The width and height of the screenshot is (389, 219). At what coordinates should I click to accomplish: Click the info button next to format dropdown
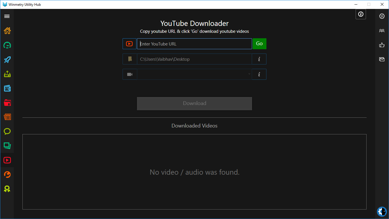coord(259,74)
